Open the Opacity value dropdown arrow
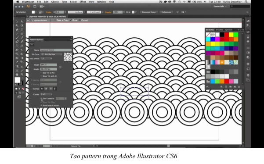The image size is (264, 164). coord(124,12)
